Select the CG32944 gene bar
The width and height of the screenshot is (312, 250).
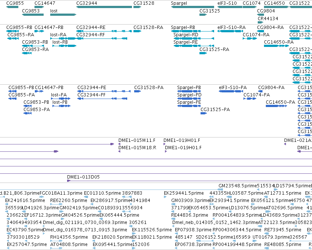pos(104,7)
